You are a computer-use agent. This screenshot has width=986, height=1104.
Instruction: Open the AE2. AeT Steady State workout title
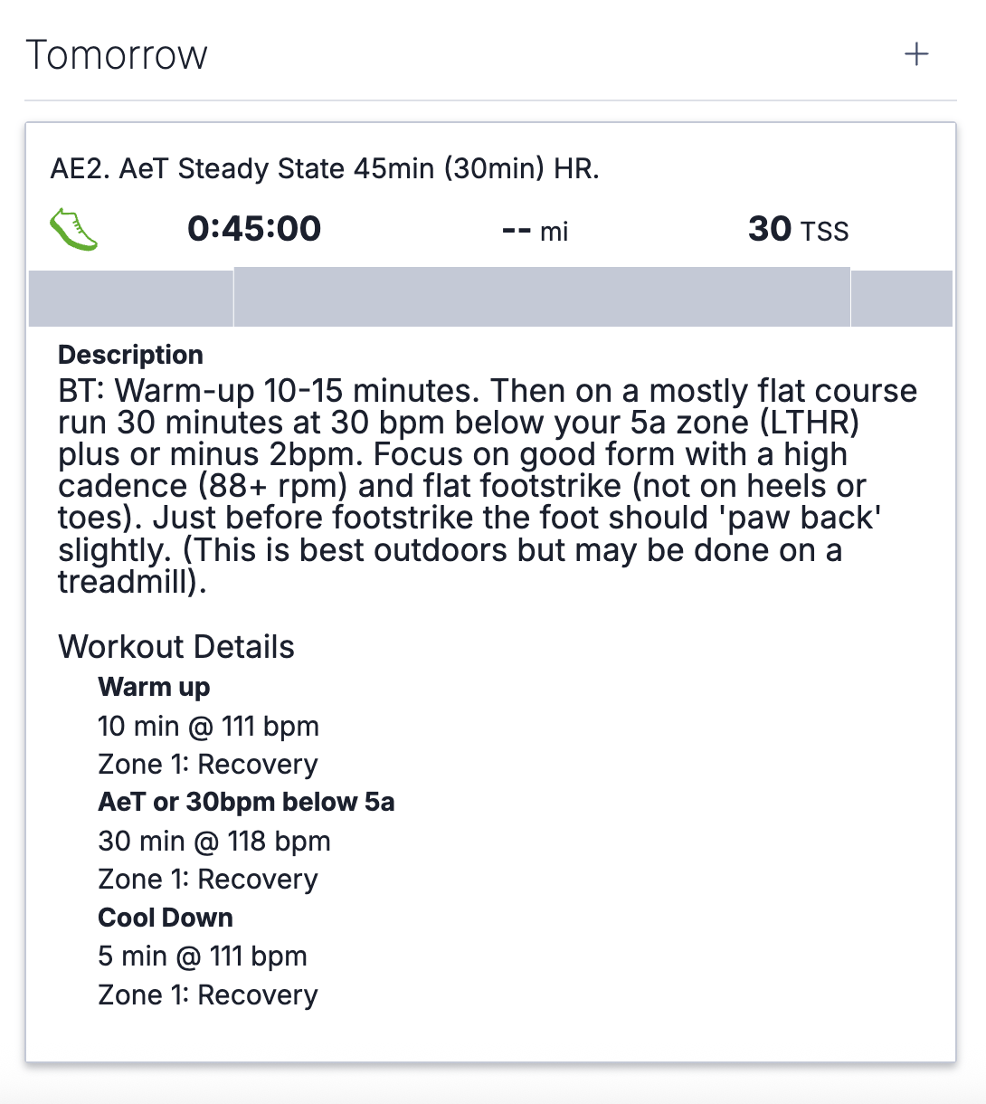coord(325,169)
